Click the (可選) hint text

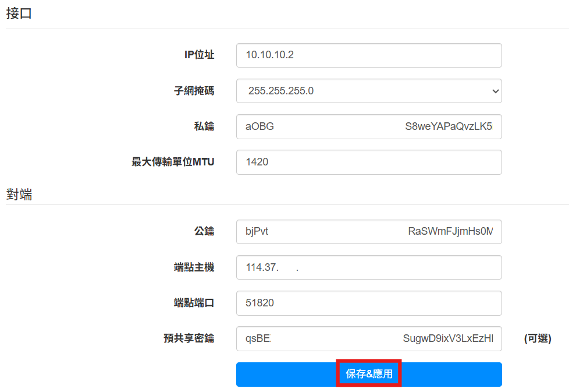537,338
